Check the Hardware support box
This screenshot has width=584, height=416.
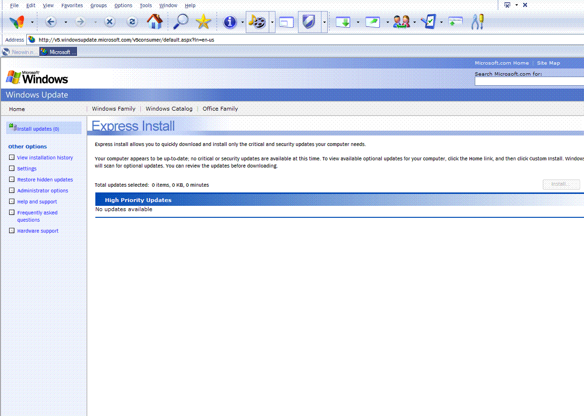[12, 230]
